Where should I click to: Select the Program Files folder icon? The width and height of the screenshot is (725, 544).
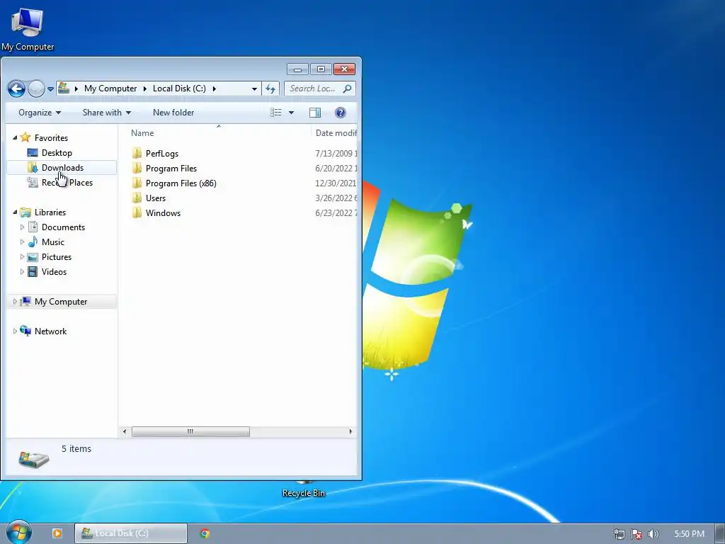(x=137, y=168)
